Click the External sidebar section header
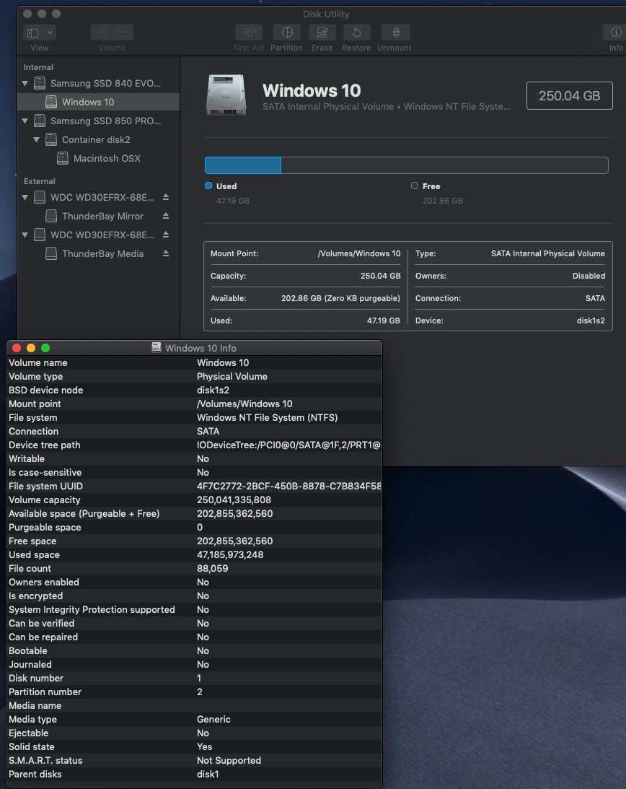The image size is (626, 789). pyautogui.click(x=39, y=181)
